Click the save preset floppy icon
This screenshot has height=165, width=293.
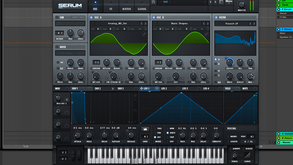coord(153,2)
